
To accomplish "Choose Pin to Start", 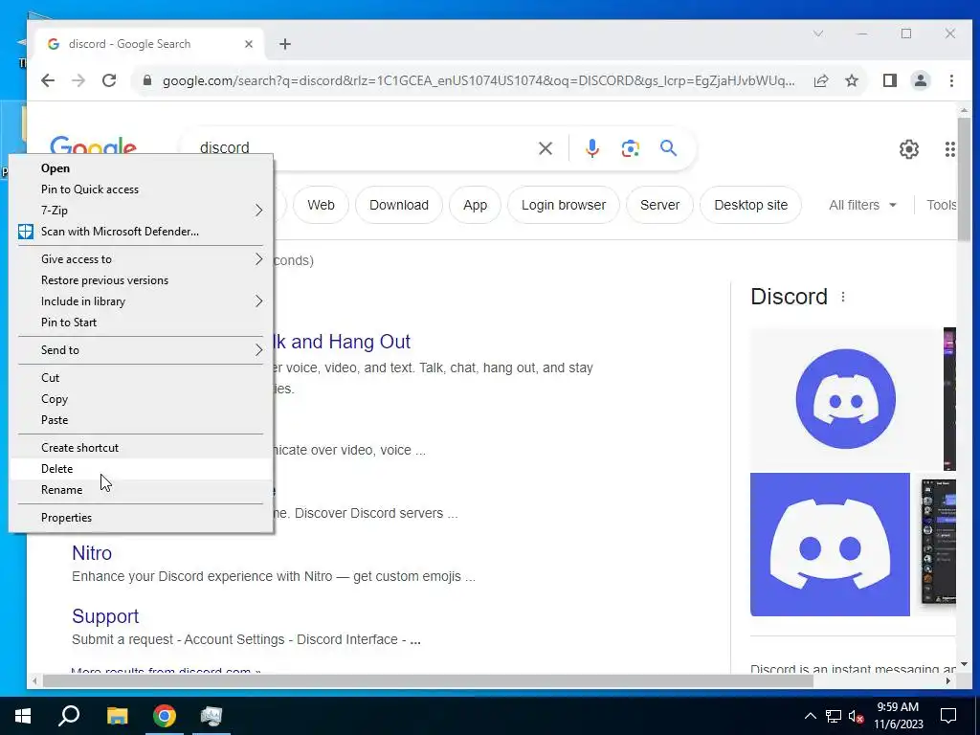I will 141,323.
